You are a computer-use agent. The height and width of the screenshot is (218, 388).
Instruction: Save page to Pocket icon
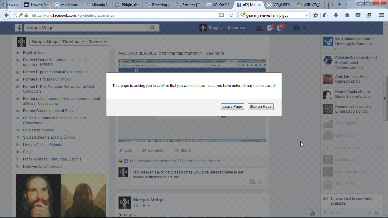[x=358, y=15]
